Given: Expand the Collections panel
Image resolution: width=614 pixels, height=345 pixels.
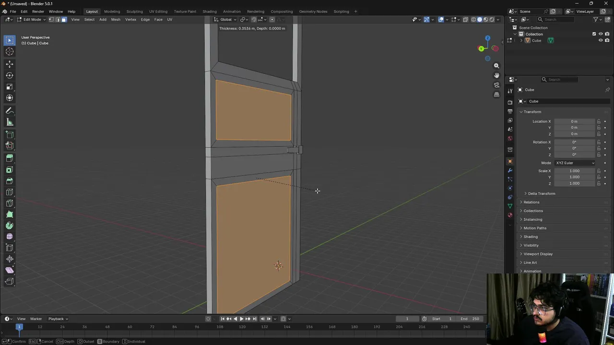Looking at the screenshot, I should (x=533, y=211).
